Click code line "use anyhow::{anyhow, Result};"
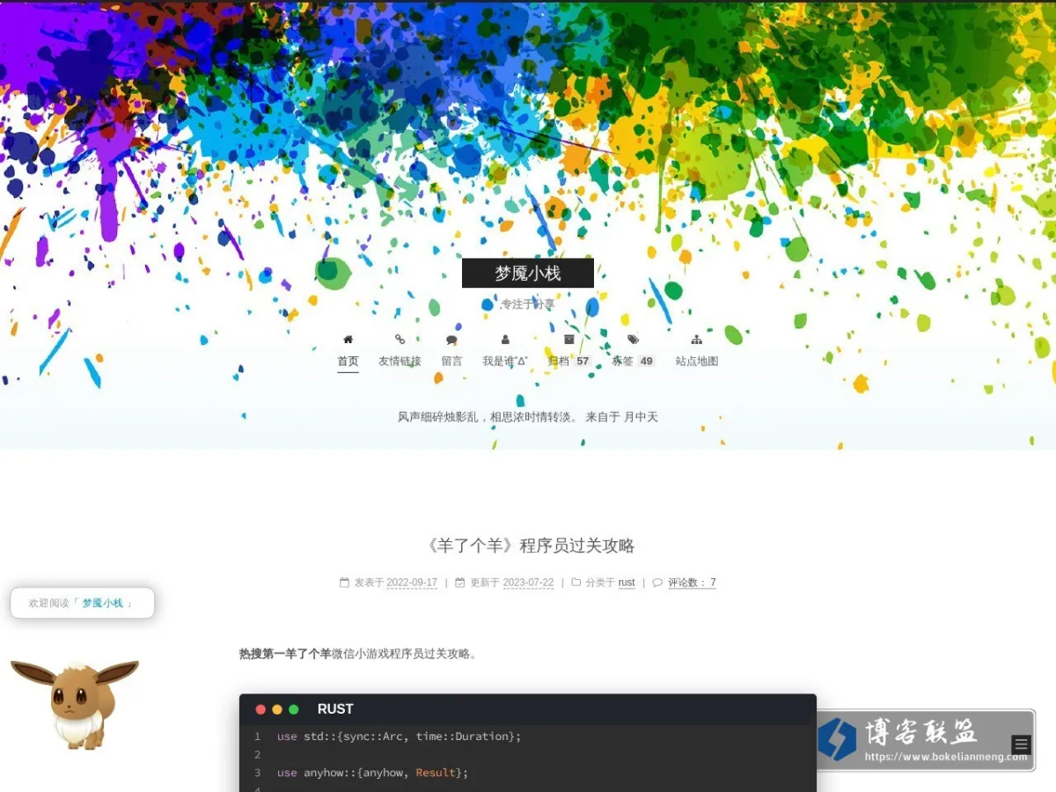 [x=373, y=773]
